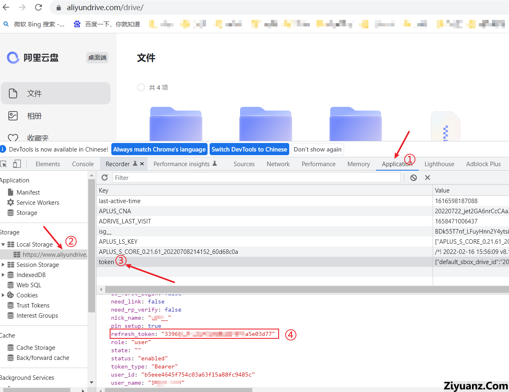Click the delete selected X icon

click(x=427, y=178)
